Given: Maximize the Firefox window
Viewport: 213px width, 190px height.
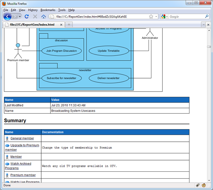Looking at the screenshot, I should tap(196, 3).
